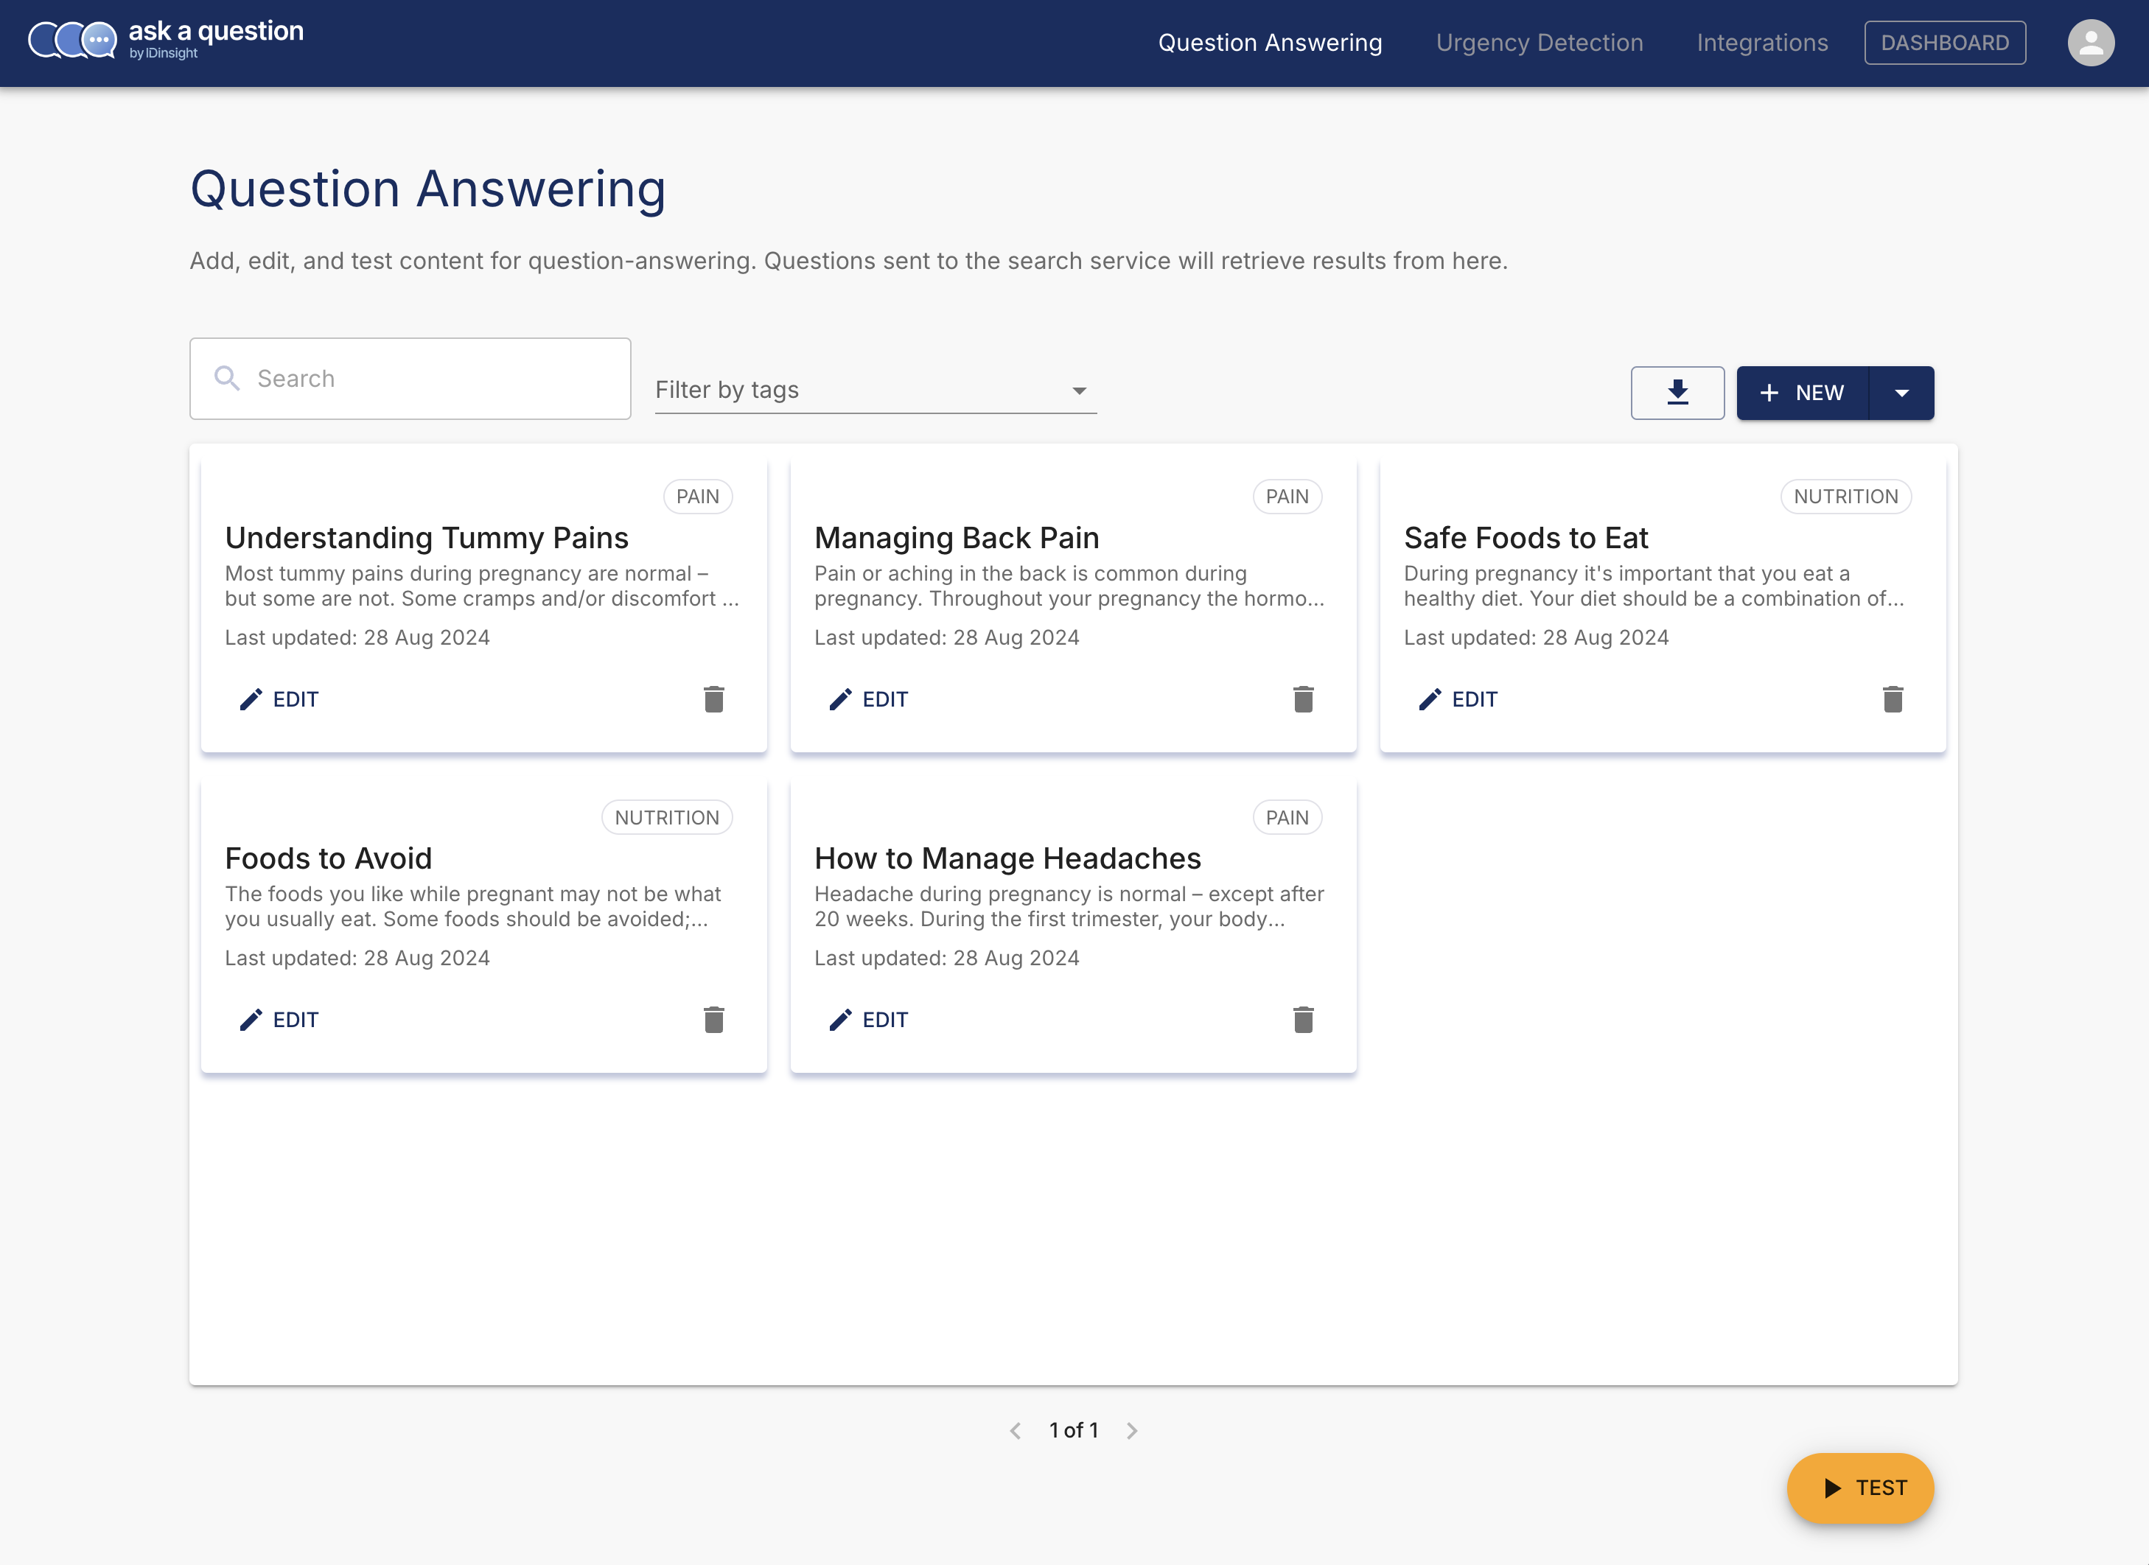2149x1565 pixels.
Task: Click the download content icon button
Action: tap(1677, 392)
